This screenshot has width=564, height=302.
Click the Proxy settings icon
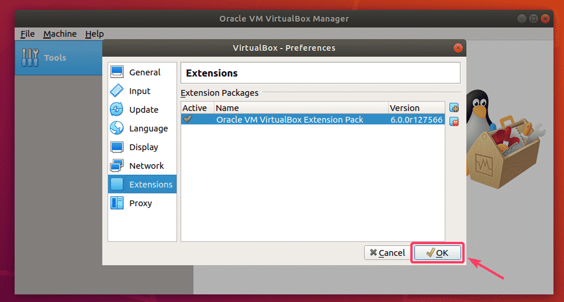tap(117, 203)
